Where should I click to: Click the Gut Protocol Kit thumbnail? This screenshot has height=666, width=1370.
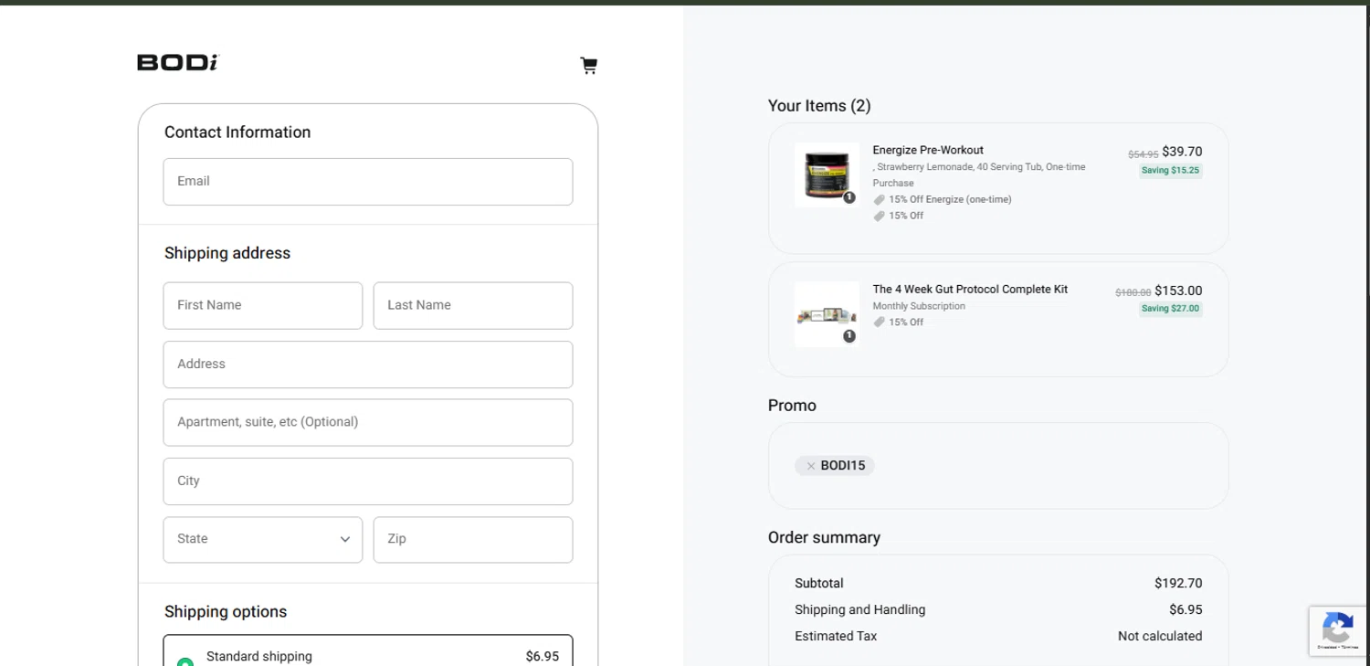[x=827, y=314]
